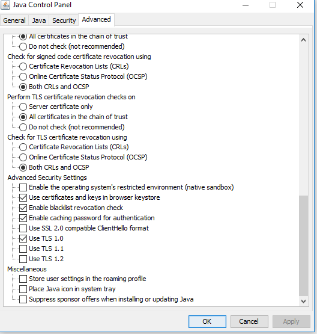The width and height of the screenshot is (317, 334).
Task: Enable Place Java icon in system tray
Action: coord(23,289)
